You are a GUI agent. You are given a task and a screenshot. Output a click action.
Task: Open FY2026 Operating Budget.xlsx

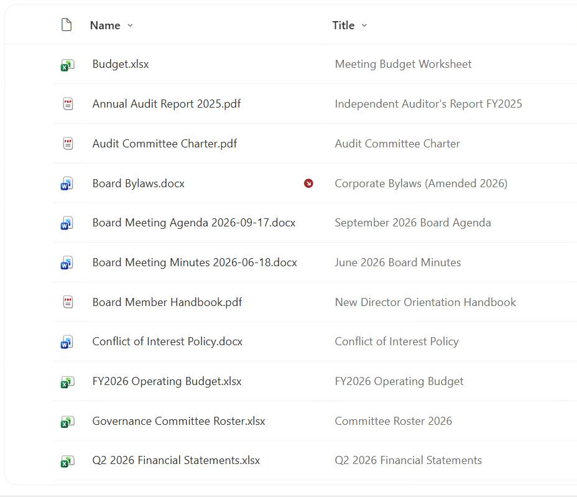pos(167,381)
